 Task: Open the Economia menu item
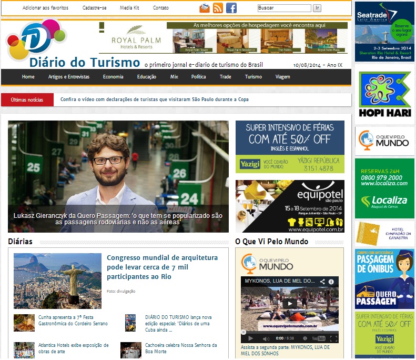pos(113,77)
